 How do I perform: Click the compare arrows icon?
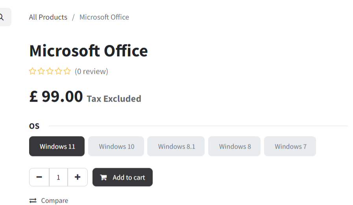coord(33,201)
